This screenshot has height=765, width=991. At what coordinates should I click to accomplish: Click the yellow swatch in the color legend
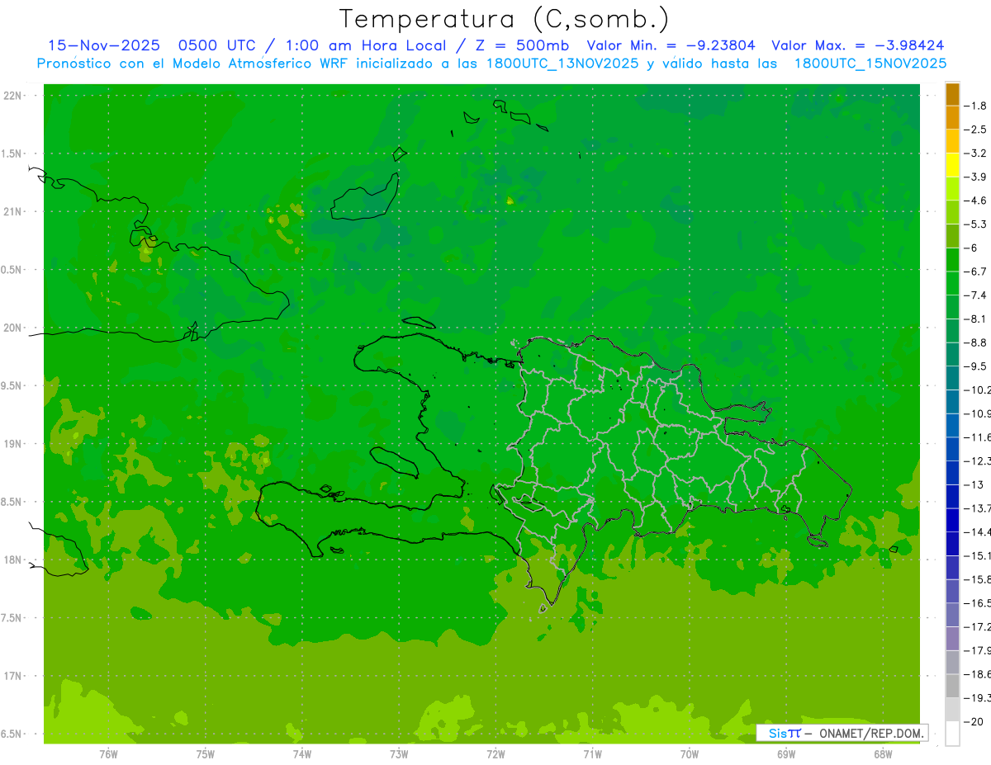[952, 165]
